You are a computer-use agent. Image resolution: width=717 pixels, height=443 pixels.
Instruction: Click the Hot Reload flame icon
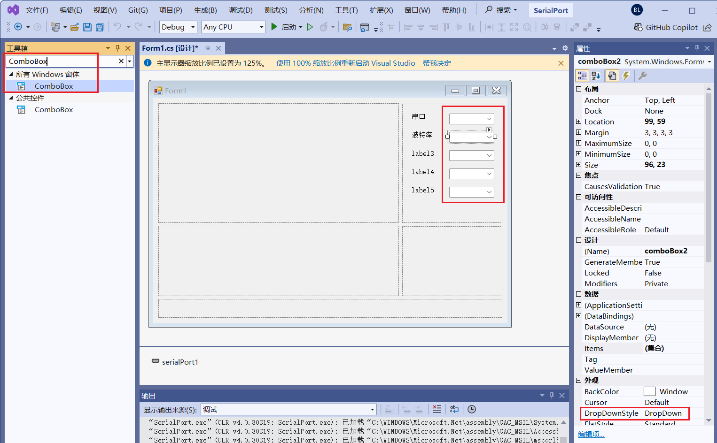(324, 27)
